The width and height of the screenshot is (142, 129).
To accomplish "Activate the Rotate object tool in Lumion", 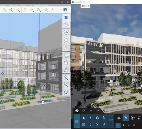I will point(133,118).
